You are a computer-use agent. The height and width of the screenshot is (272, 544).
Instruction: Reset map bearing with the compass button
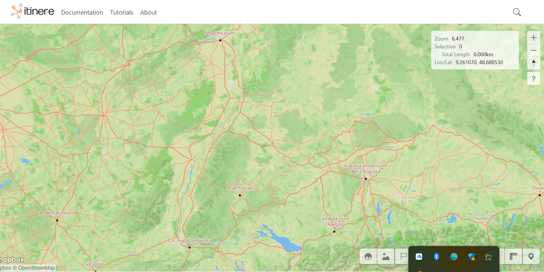(533, 63)
